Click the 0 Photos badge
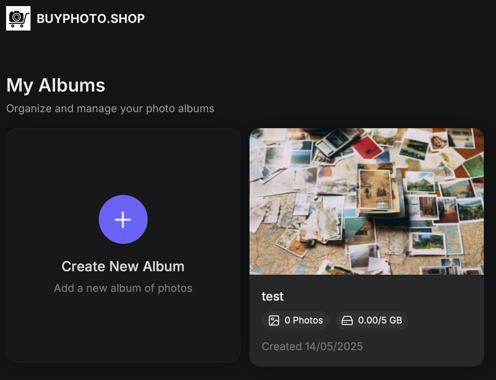Screen dimensions: 496x380 point(295,320)
